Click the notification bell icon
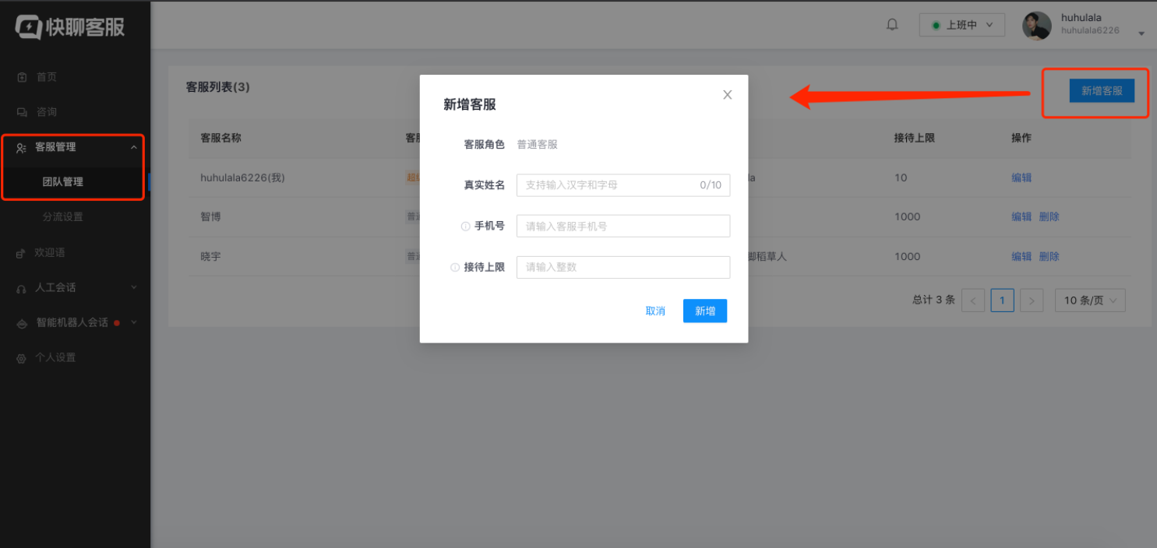Image resolution: width=1157 pixels, height=548 pixels. (891, 24)
